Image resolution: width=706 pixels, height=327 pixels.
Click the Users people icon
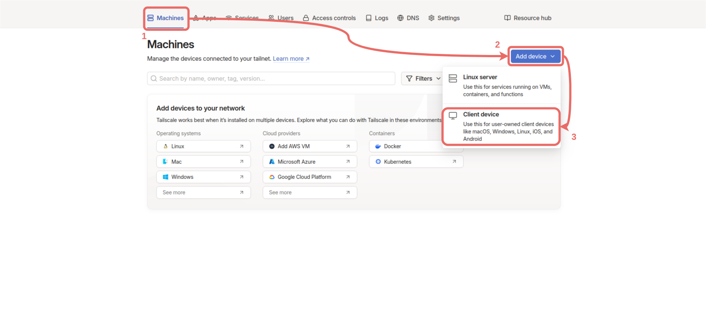coord(271,18)
